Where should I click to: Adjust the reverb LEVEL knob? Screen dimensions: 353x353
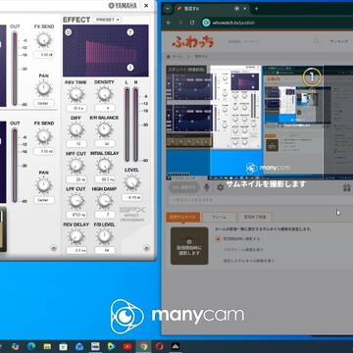131,182
